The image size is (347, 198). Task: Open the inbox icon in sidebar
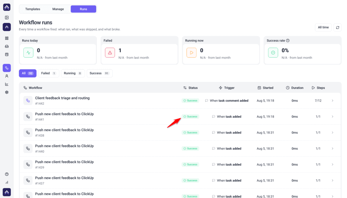pos(7,46)
